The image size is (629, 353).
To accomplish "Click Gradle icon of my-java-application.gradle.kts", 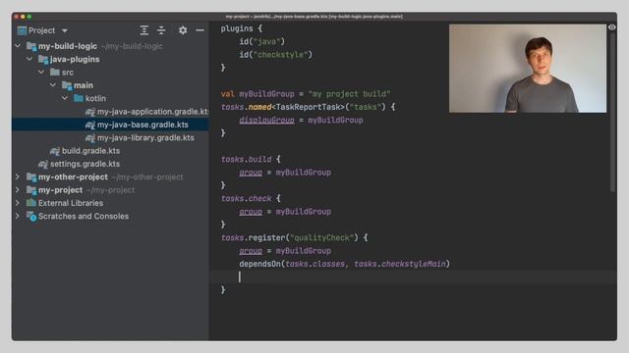I will tap(90, 112).
